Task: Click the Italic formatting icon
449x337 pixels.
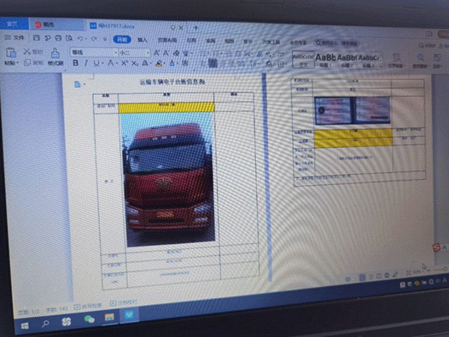Action: point(86,64)
